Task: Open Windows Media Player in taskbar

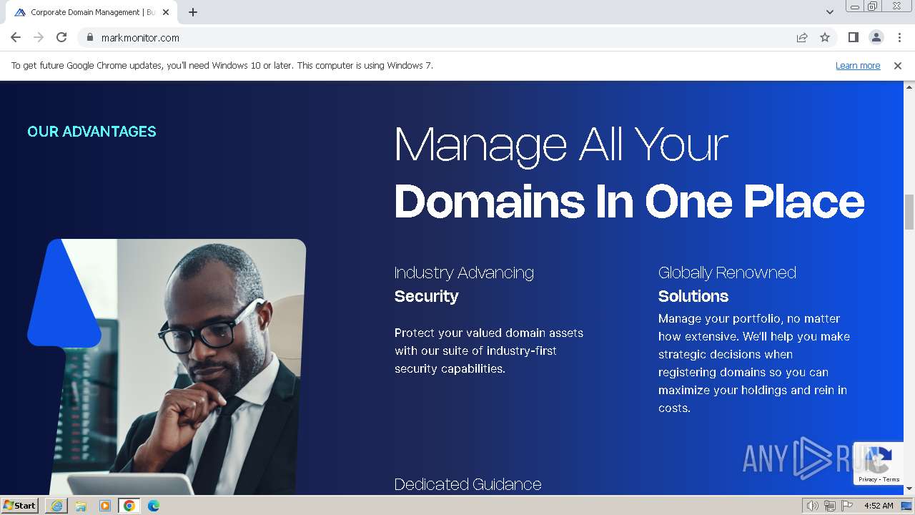Action: coord(105,506)
